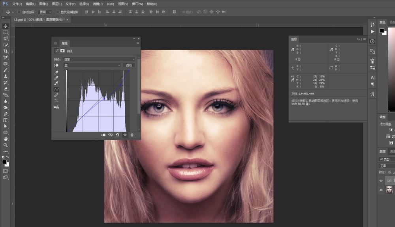Select the Brush tool

point(6,70)
